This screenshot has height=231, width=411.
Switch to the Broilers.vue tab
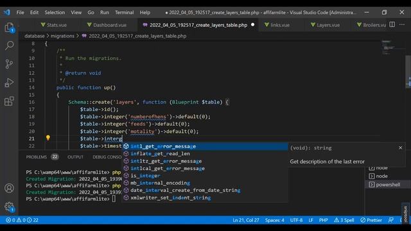(371, 25)
